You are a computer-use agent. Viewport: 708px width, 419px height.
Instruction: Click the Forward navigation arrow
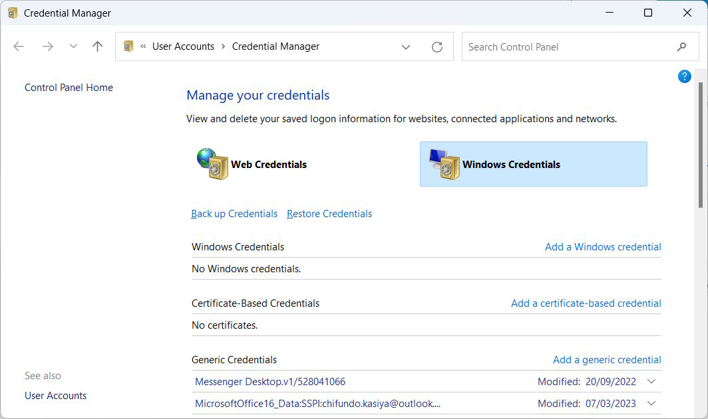[x=47, y=46]
